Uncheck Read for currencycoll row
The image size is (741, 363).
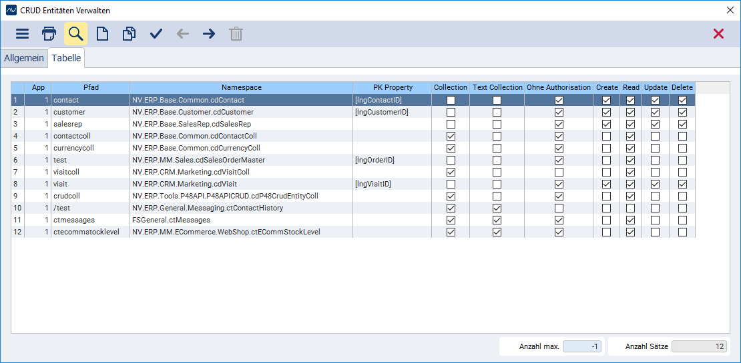pos(630,148)
